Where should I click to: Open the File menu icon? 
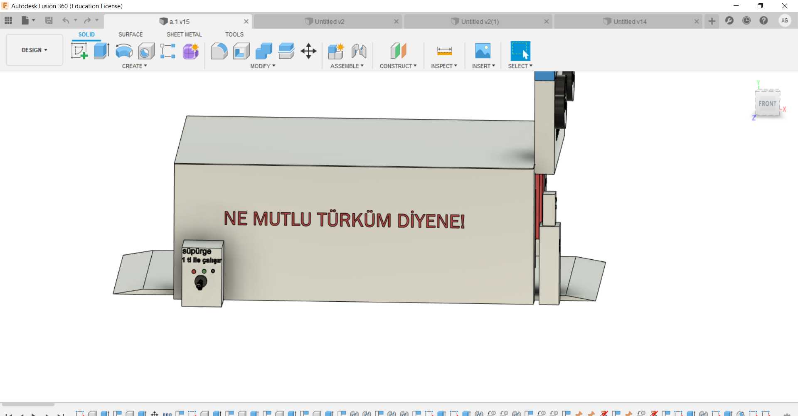[25, 20]
